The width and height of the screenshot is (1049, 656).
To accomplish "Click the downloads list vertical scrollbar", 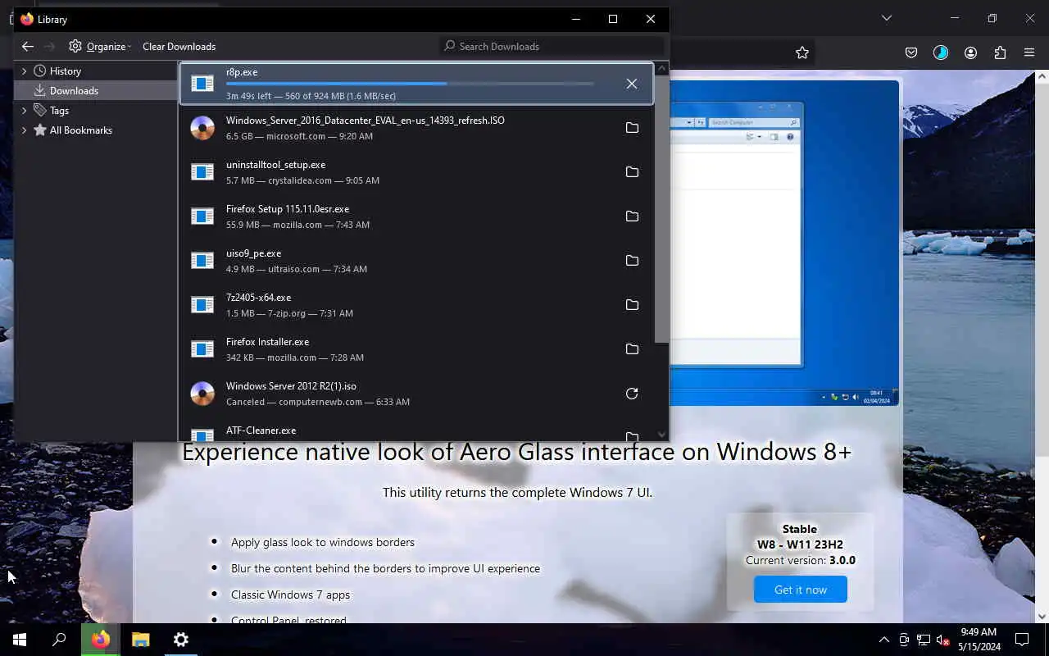I will [662, 208].
